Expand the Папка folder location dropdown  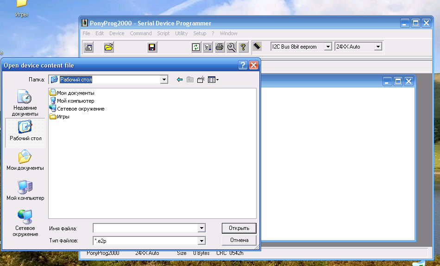(x=164, y=80)
